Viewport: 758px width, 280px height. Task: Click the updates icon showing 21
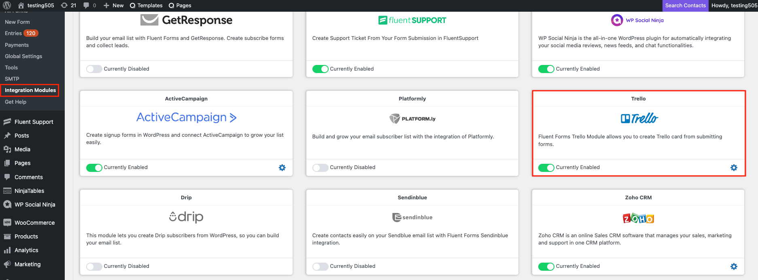tap(64, 5)
